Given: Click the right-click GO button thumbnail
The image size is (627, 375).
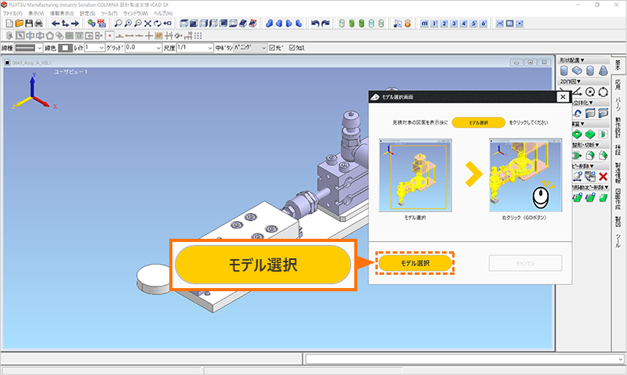Looking at the screenshot, I should (525, 175).
